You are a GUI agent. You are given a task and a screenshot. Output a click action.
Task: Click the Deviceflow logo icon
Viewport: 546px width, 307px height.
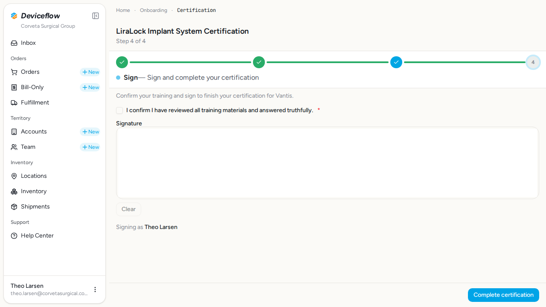14,16
